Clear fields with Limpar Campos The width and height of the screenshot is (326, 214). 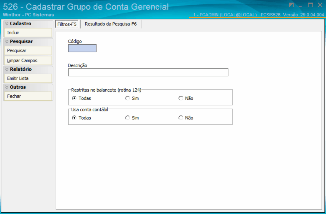28,60
